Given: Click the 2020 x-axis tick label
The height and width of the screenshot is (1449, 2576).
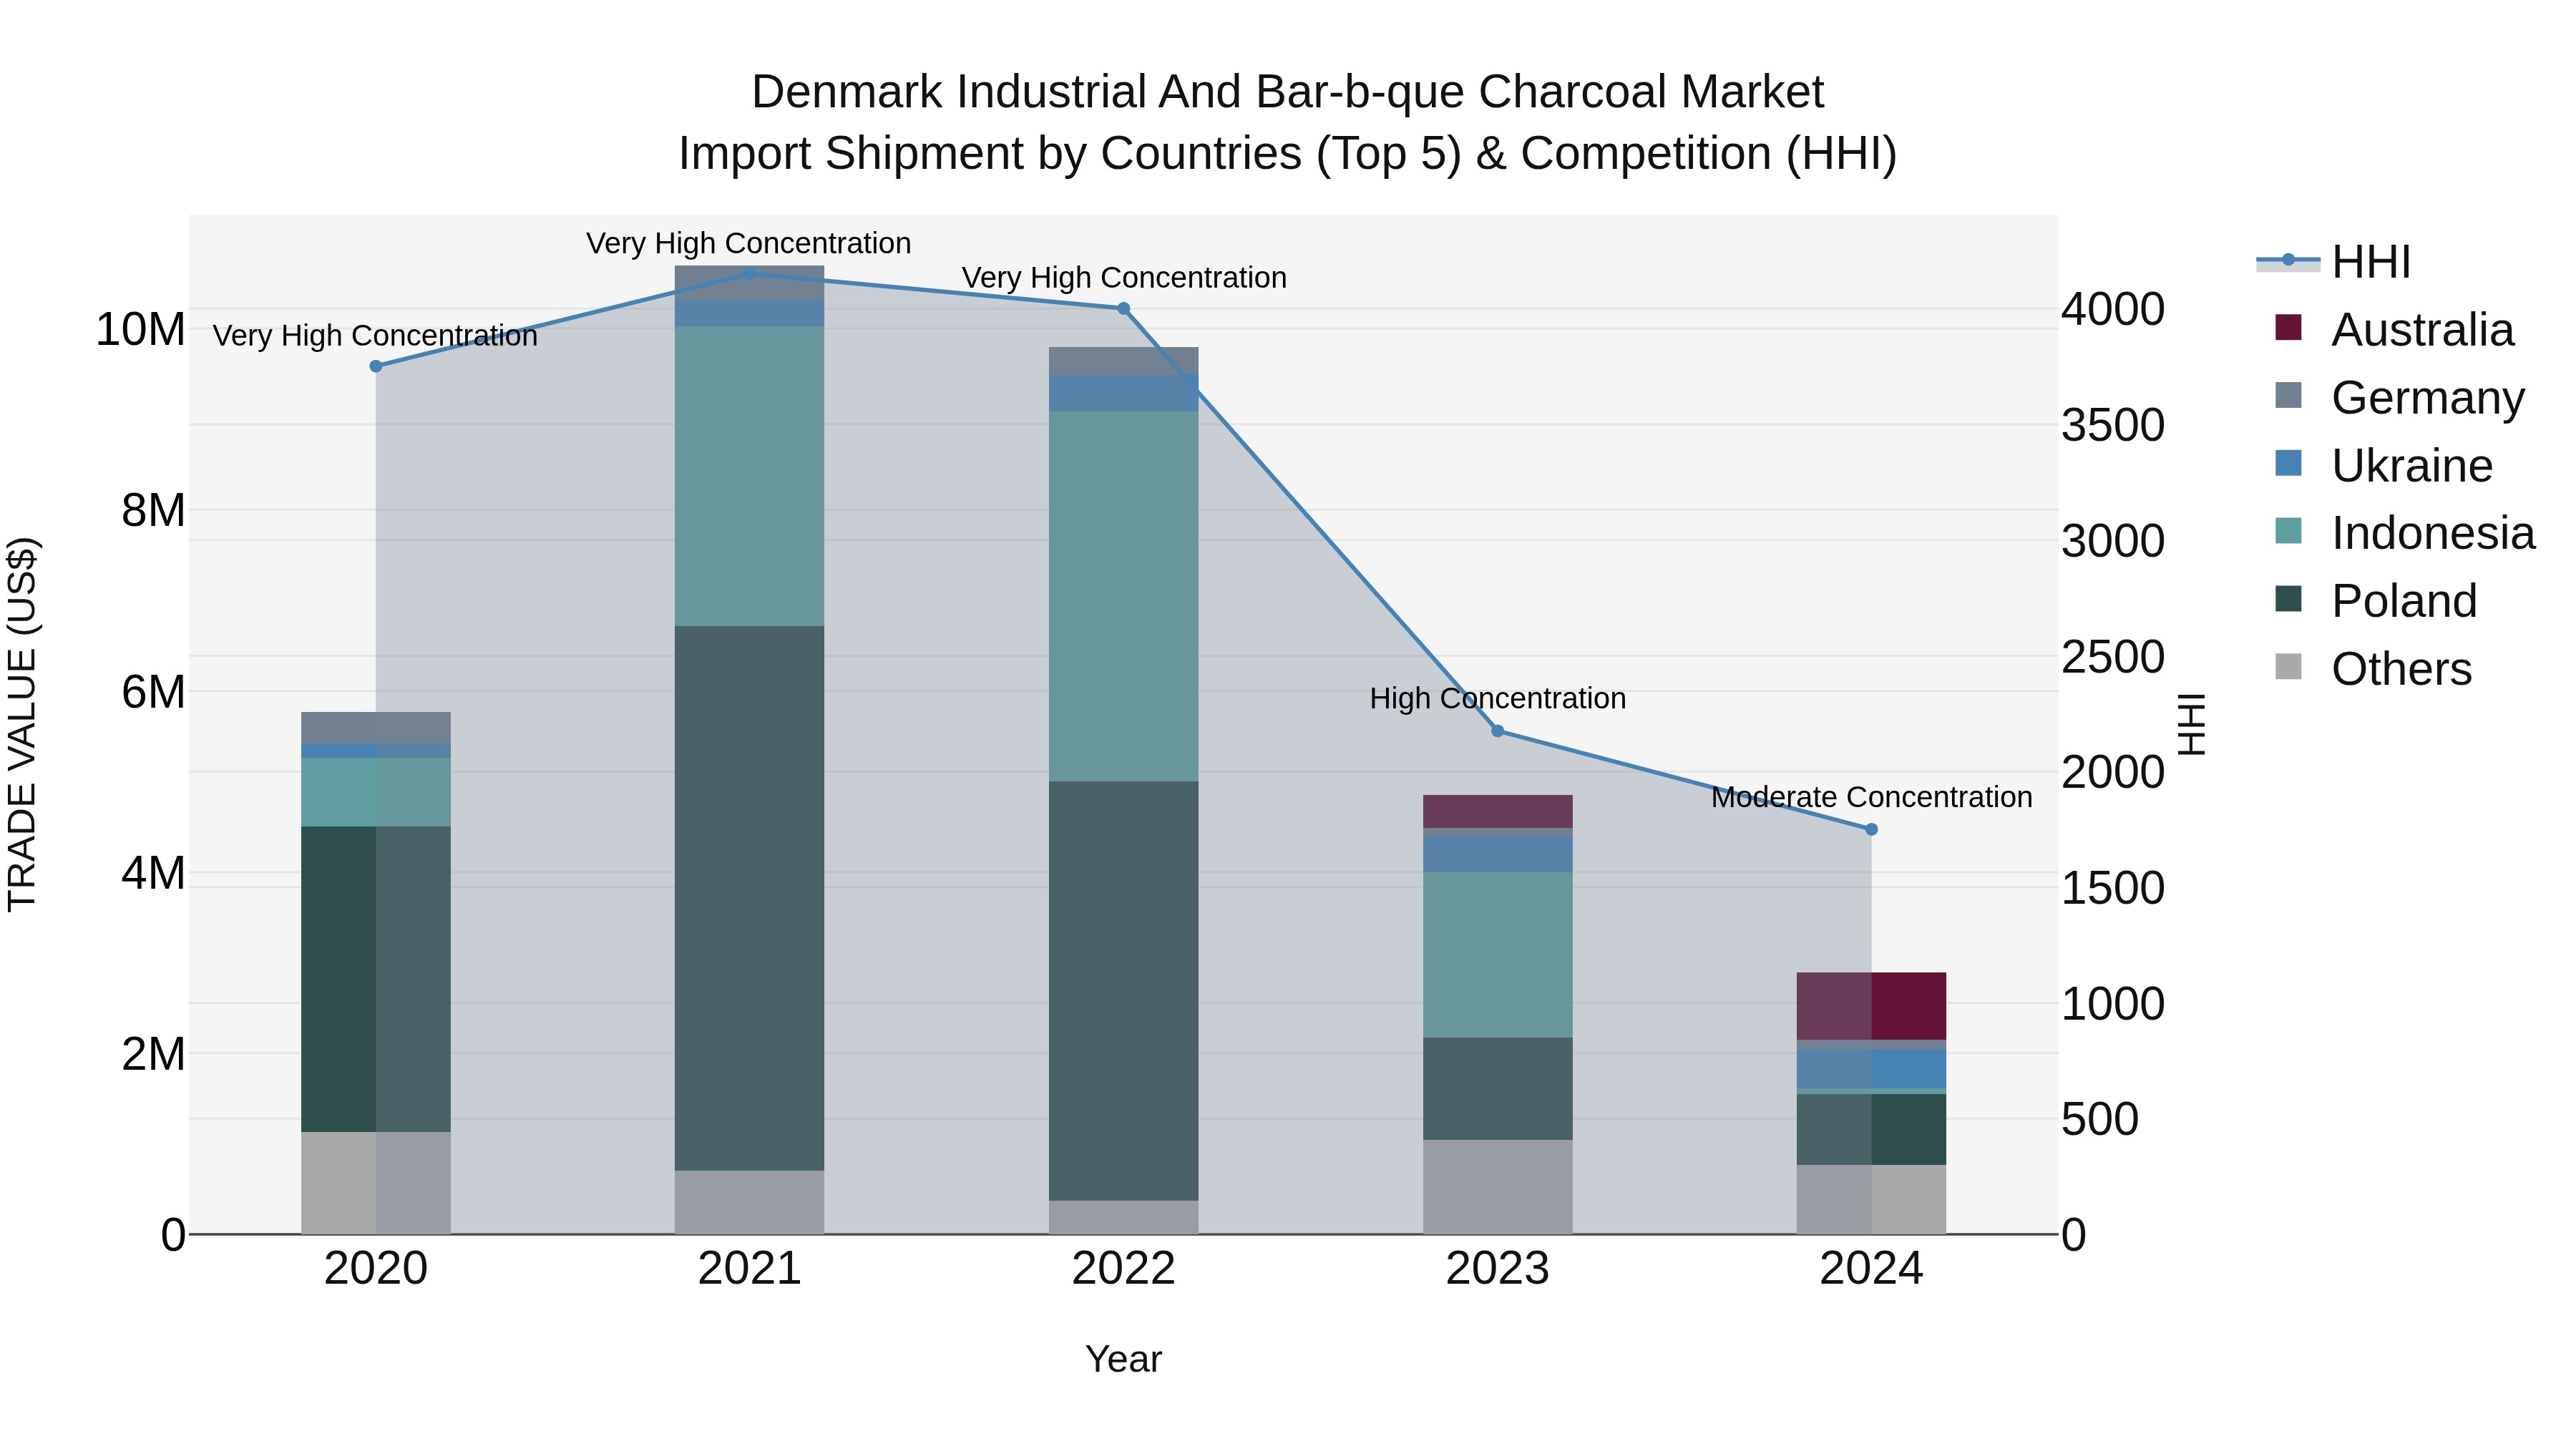Looking at the screenshot, I should [x=376, y=1269].
